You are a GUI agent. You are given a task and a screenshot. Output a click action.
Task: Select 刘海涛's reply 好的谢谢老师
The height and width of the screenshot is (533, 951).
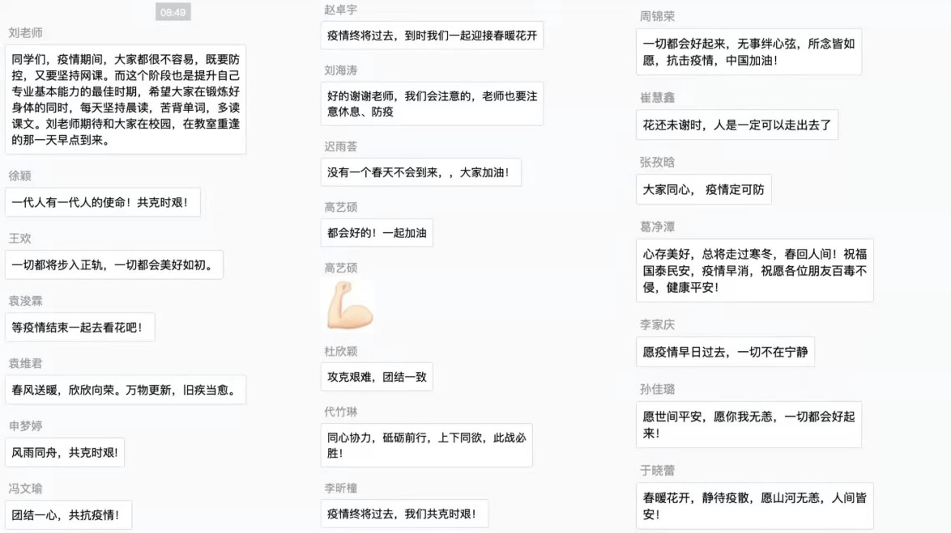click(x=432, y=104)
